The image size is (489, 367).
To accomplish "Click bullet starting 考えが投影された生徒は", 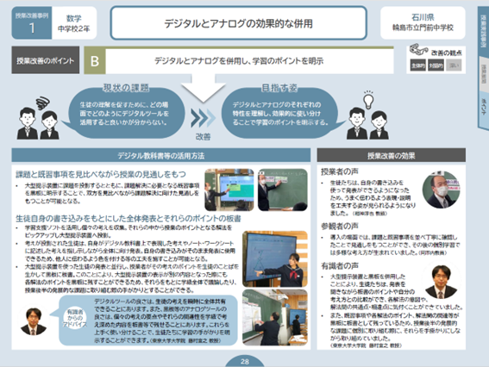I will [129, 251].
